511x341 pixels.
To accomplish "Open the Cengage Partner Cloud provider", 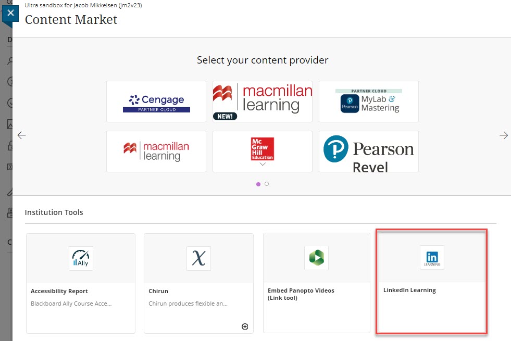I will 156,101.
